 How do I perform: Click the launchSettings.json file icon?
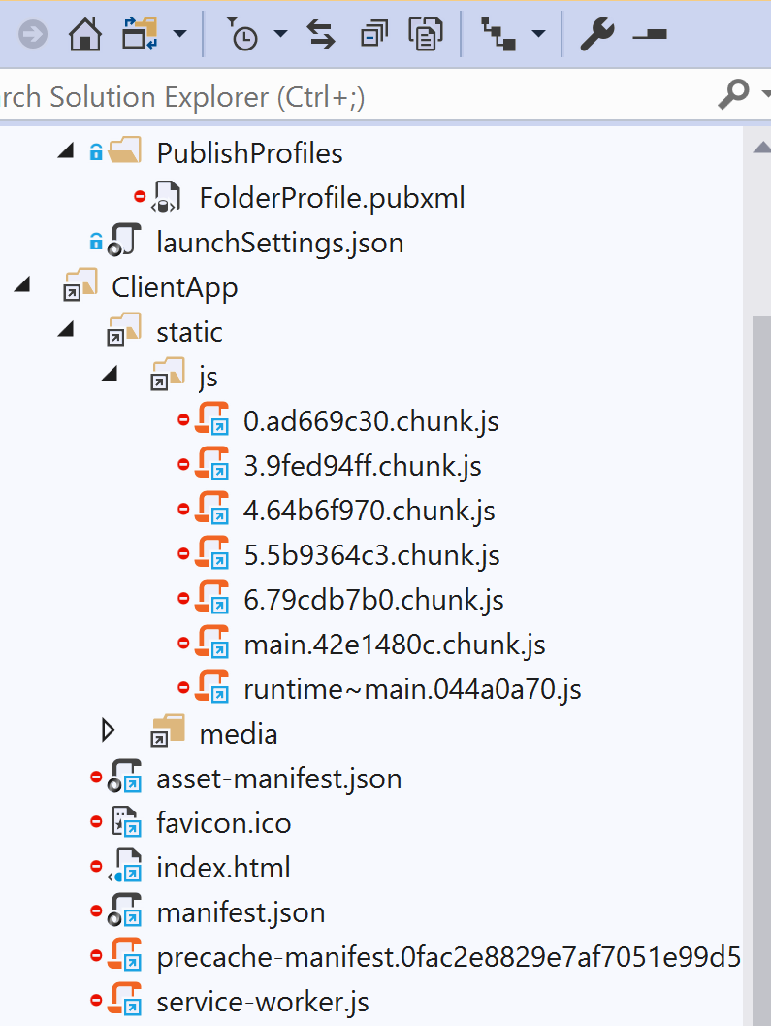[x=124, y=240]
